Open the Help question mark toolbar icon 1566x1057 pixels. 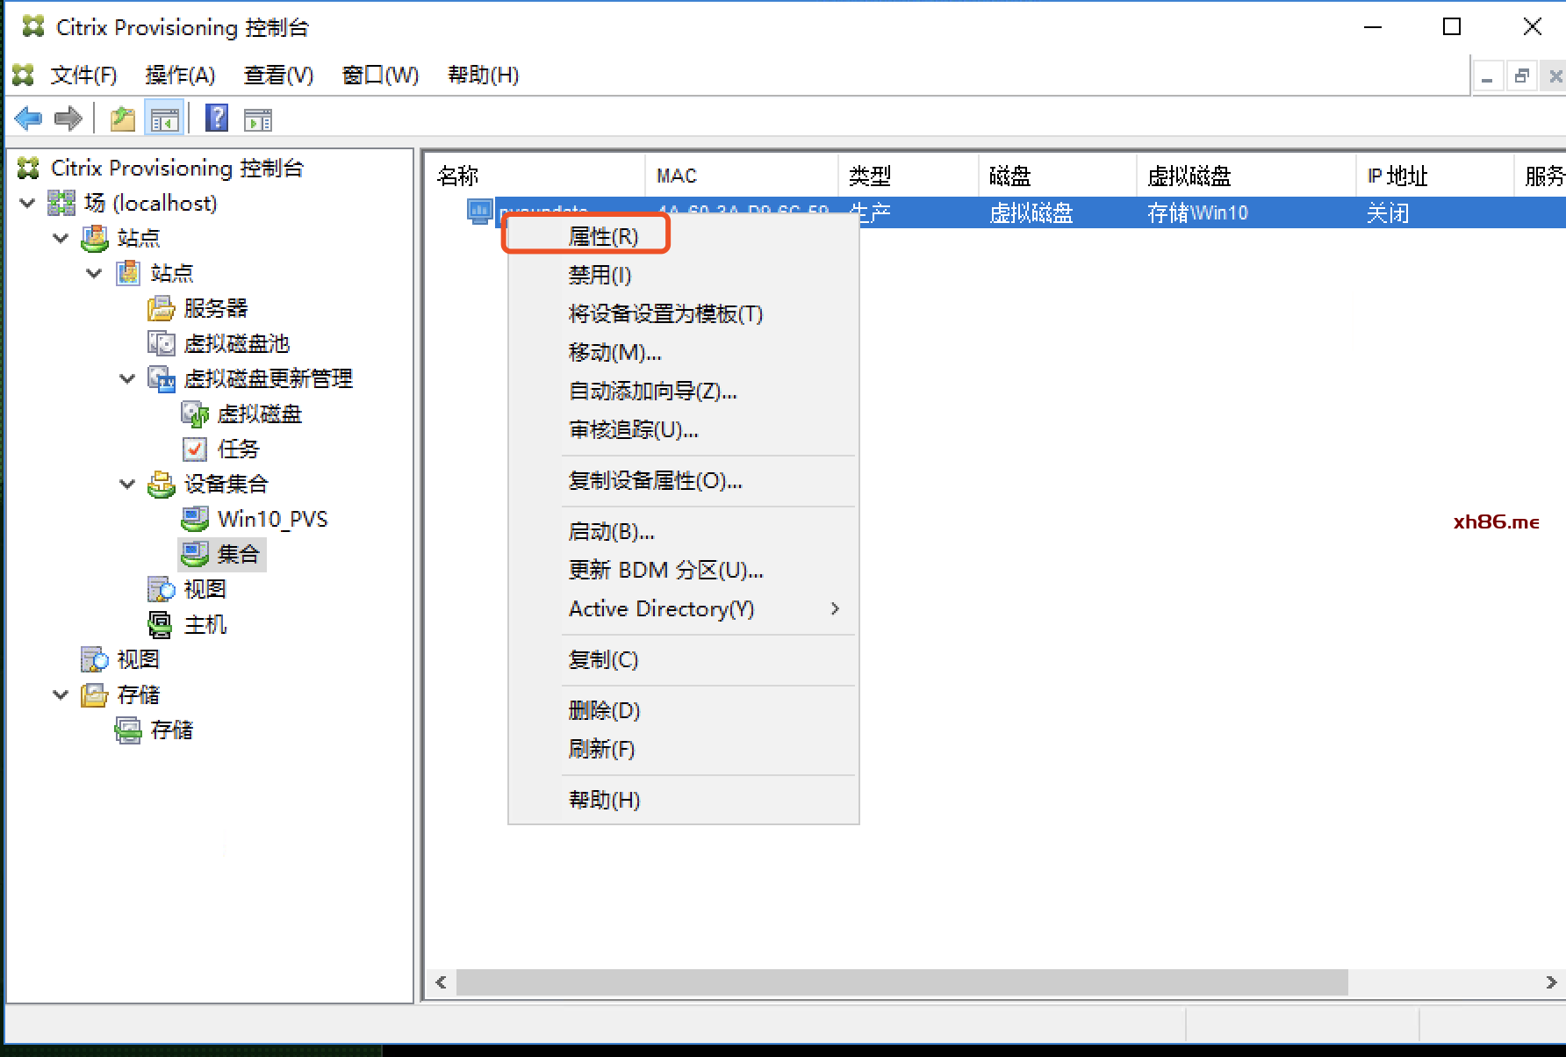[216, 118]
